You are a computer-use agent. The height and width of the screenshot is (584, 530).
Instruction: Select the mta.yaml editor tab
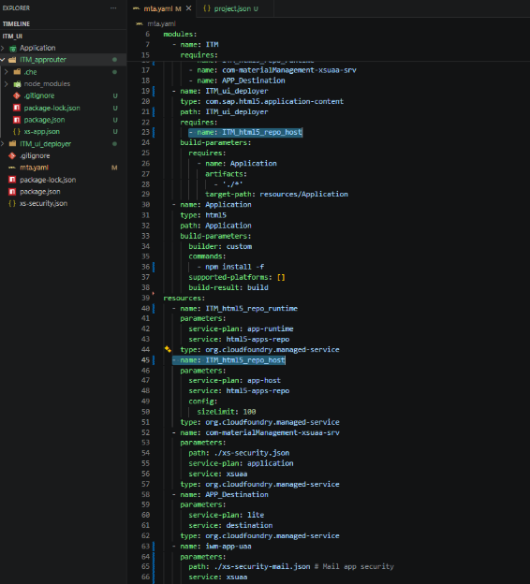[157, 8]
